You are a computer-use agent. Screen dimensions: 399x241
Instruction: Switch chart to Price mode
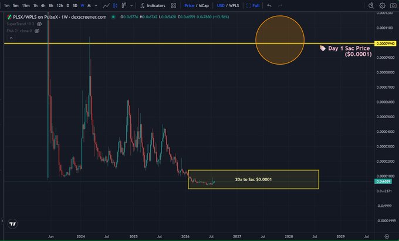pyautogui.click(x=190, y=5)
